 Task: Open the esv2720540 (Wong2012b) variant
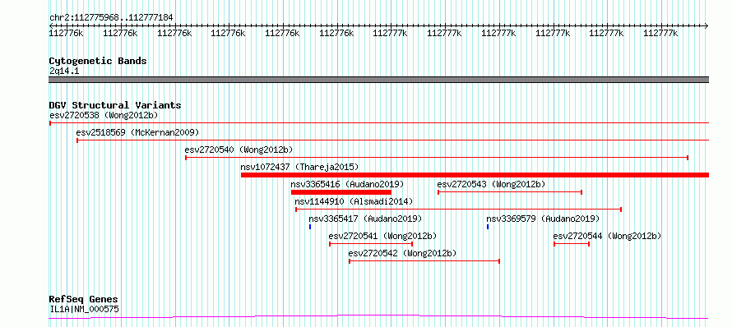239,150
